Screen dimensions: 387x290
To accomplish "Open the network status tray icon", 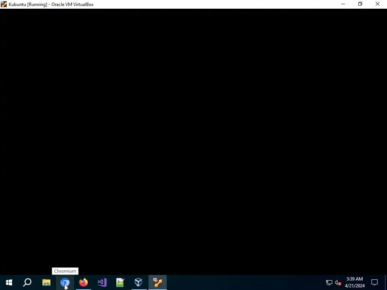I will pos(329,282).
